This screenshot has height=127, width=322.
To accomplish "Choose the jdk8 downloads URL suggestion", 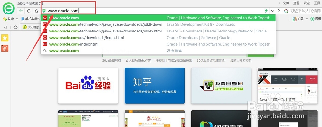I will point(158,25).
